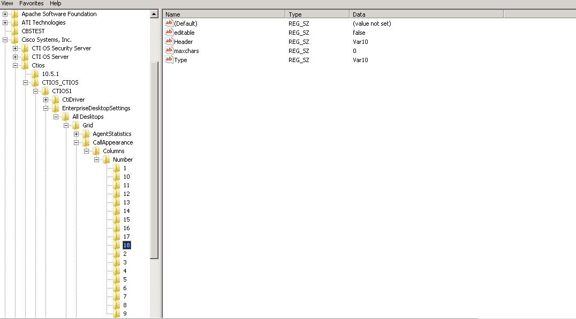Collapse the EnterpriseDesktopSettings key
The width and height of the screenshot is (576, 319).
[46, 108]
